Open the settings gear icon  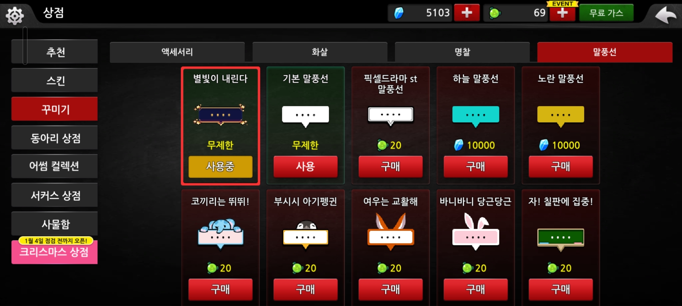click(15, 15)
